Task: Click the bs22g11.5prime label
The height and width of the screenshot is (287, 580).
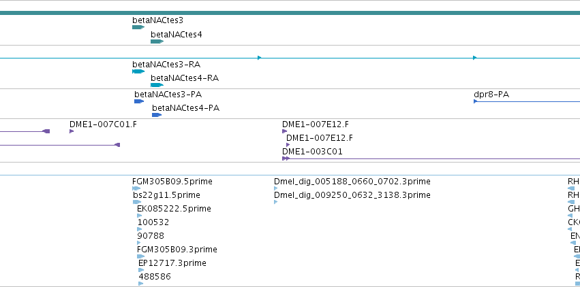Action: pyautogui.click(x=166, y=195)
